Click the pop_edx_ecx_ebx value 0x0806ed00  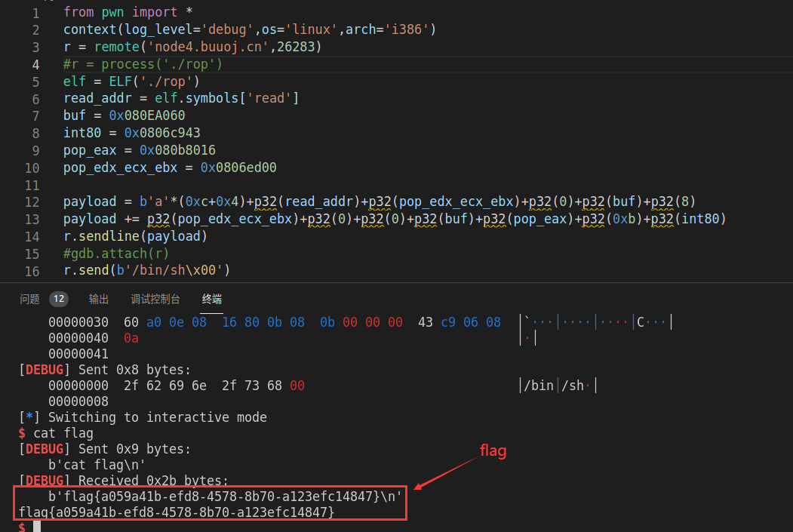click(x=238, y=168)
